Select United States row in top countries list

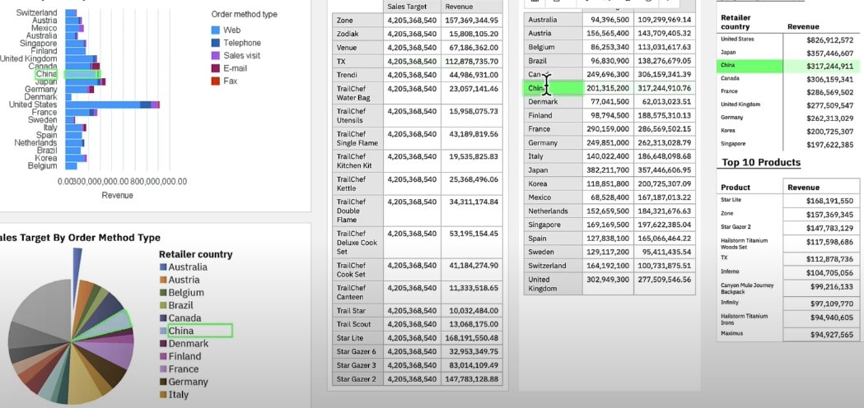pos(788,39)
